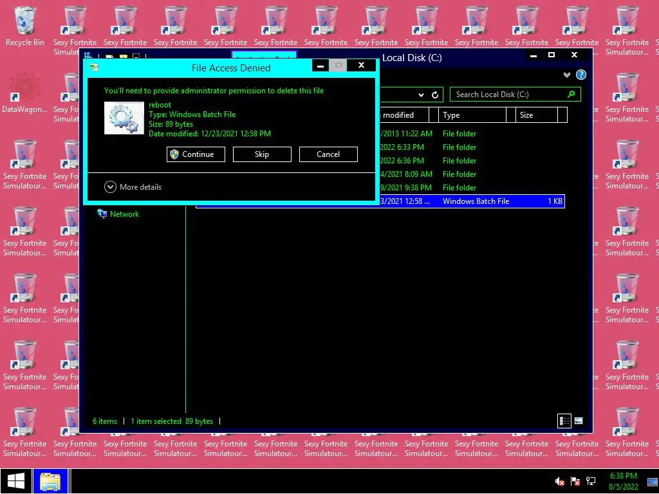Click the Skip button in the dialog
659x494 pixels.
pyautogui.click(x=262, y=154)
